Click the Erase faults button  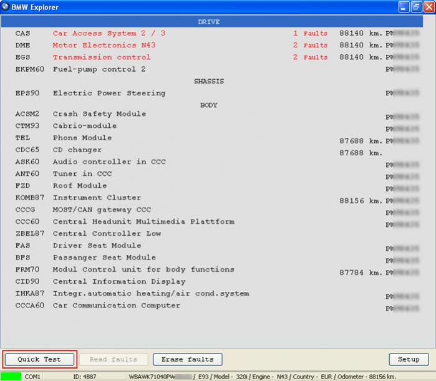(188, 359)
